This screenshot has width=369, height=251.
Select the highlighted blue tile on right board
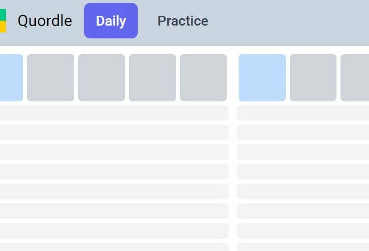262,78
